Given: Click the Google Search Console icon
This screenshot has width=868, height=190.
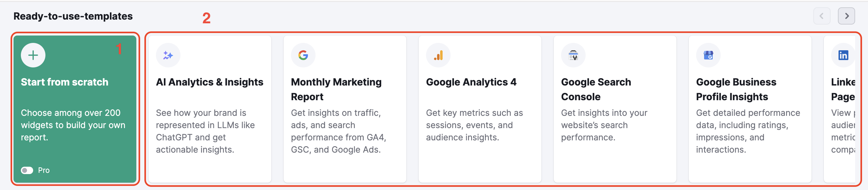Looking at the screenshot, I should pyautogui.click(x=573, y=55).
